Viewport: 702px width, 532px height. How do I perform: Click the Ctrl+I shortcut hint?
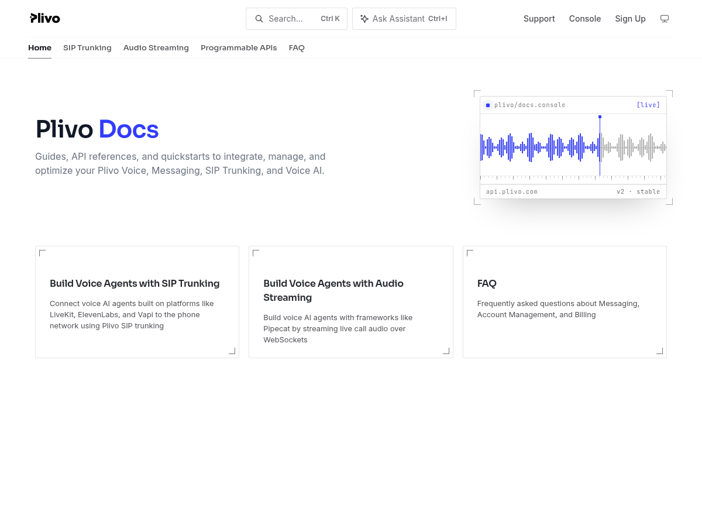pos(438,19)
